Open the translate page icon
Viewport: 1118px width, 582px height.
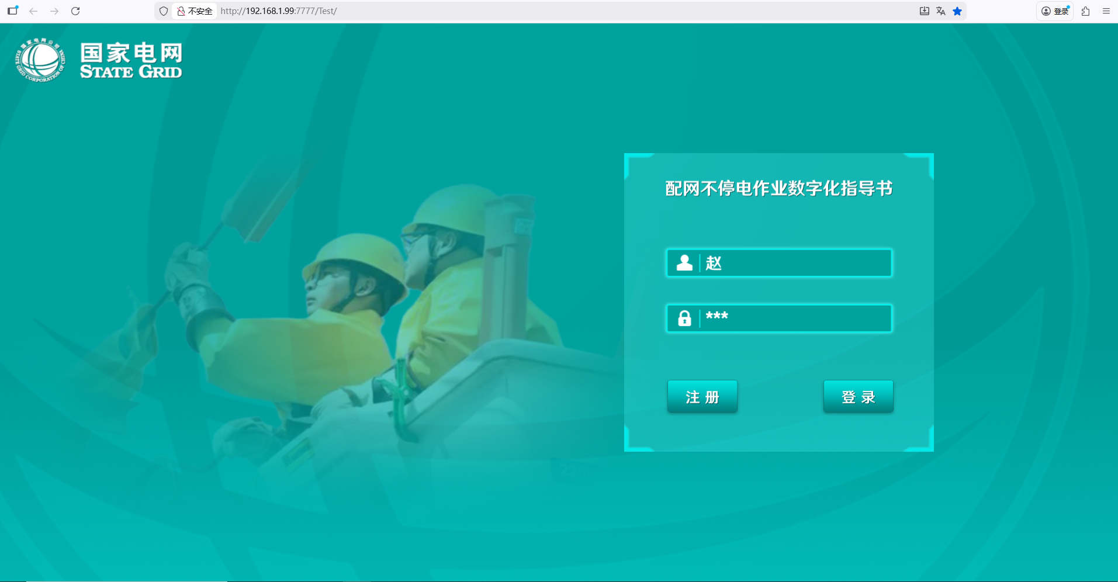(x=941, y=11)
